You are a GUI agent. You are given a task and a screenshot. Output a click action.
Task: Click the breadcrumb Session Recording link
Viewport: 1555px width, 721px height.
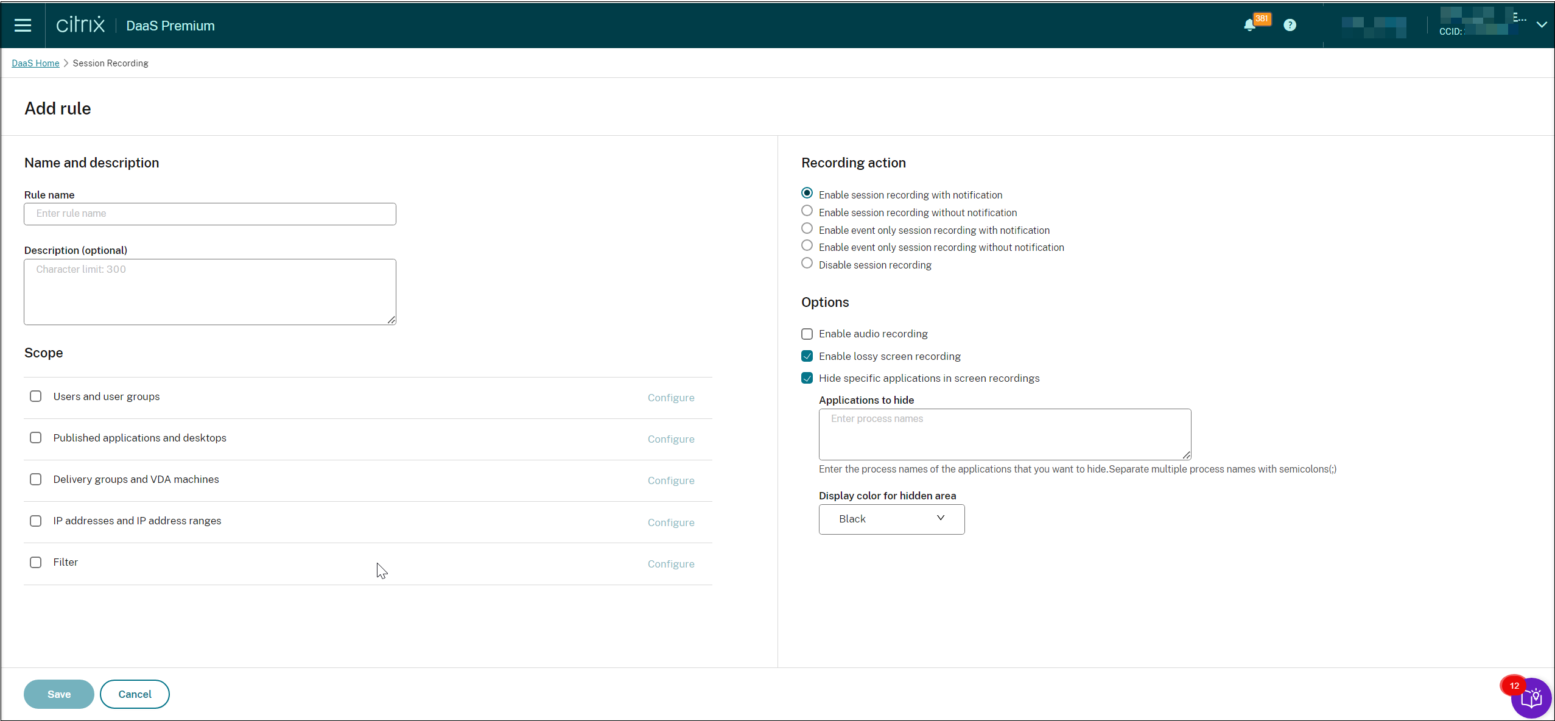coord(110,63)
